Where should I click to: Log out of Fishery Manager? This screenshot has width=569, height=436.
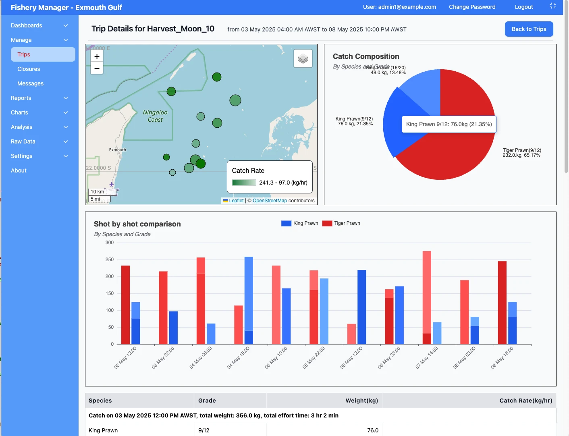(x=523, y=7)
